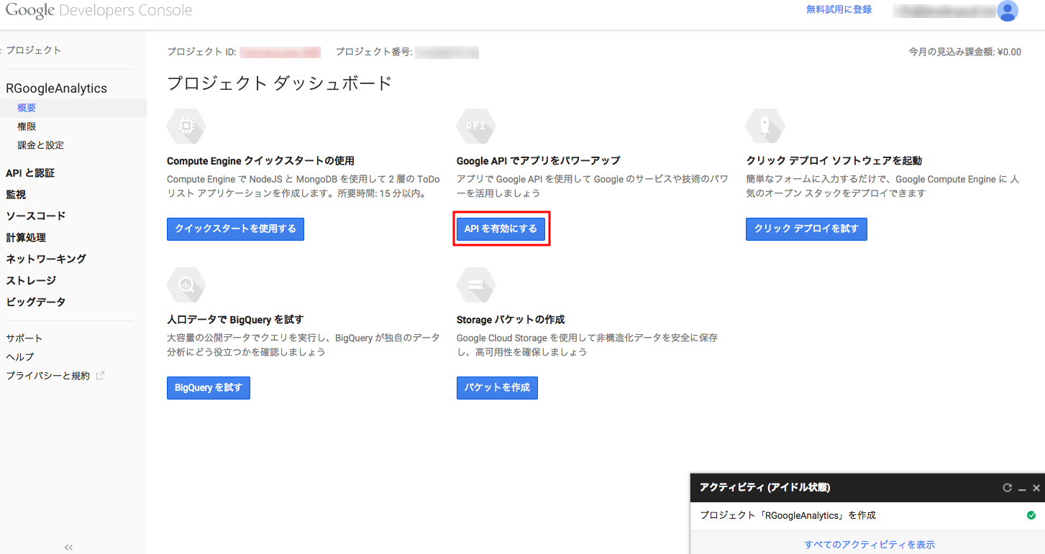
Task: Open ヘルプ link in sidebar
Action: [20, 357]
